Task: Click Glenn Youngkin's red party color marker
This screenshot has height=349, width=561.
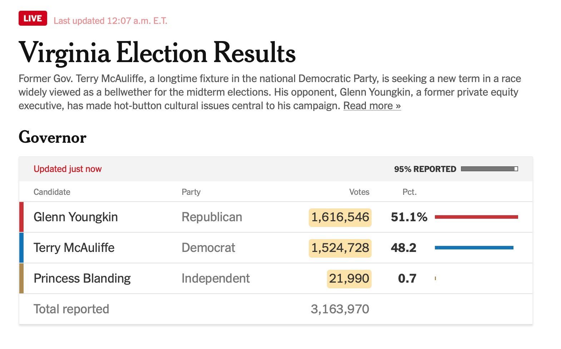Action: (21, 217)
